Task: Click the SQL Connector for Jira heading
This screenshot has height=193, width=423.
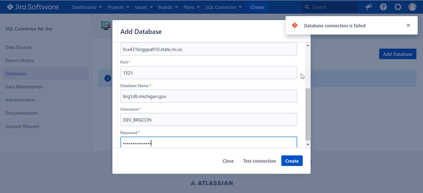Action: (x=29, y=29)
